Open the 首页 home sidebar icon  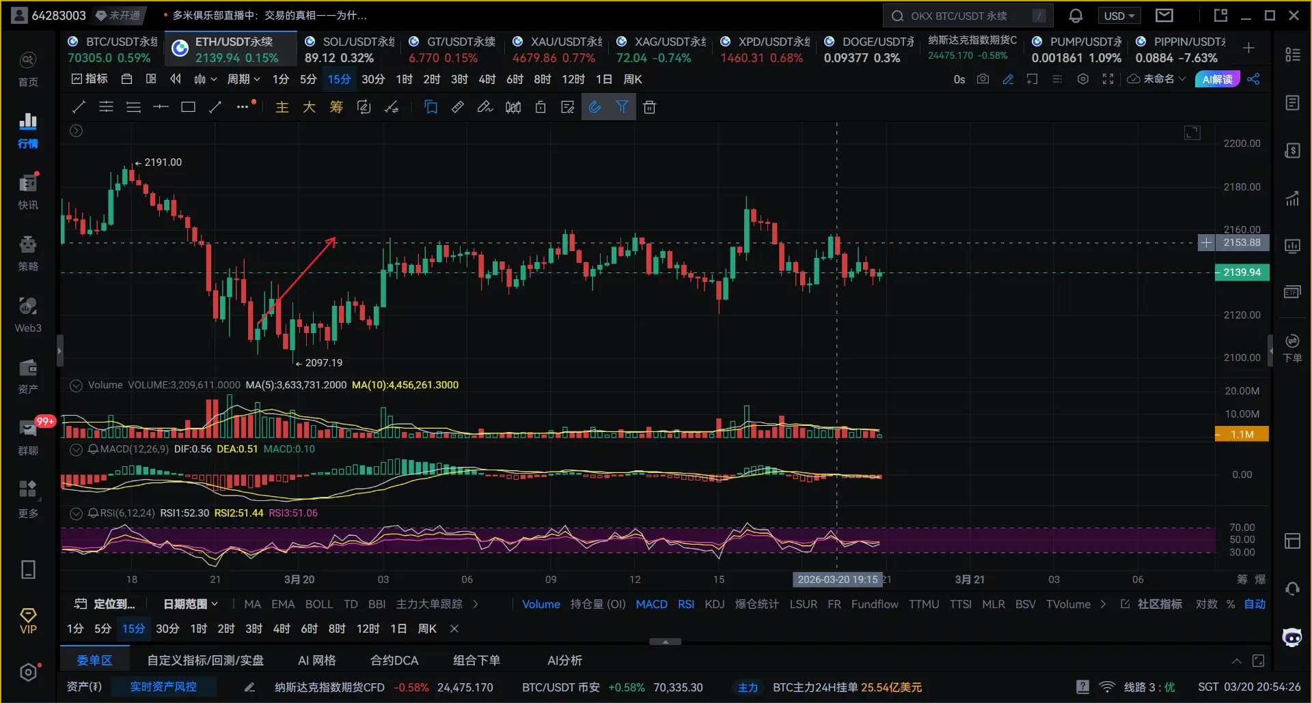pyautogui.click(x=28, y=69)
